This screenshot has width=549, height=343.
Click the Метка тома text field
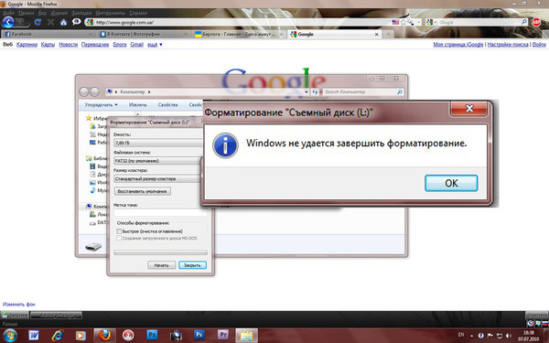coord(160,213)
